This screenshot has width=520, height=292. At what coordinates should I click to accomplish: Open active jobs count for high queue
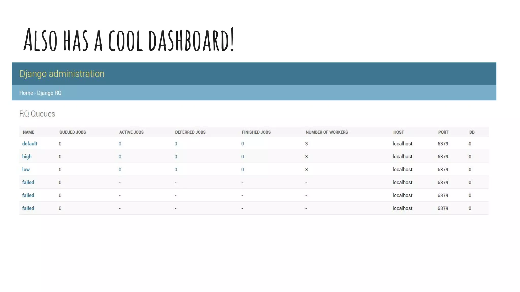[x=120, y=157]
